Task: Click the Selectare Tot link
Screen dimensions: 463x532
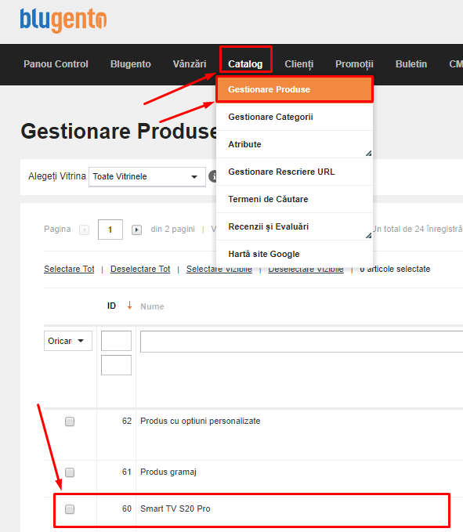Action: pyautogui.click(x=69, y=269)
